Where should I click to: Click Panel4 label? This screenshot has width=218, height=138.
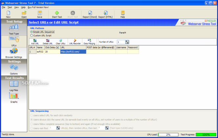coord(122,33)
